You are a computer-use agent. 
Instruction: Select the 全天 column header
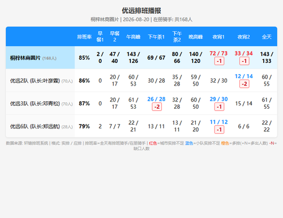[x=267, y=37]
